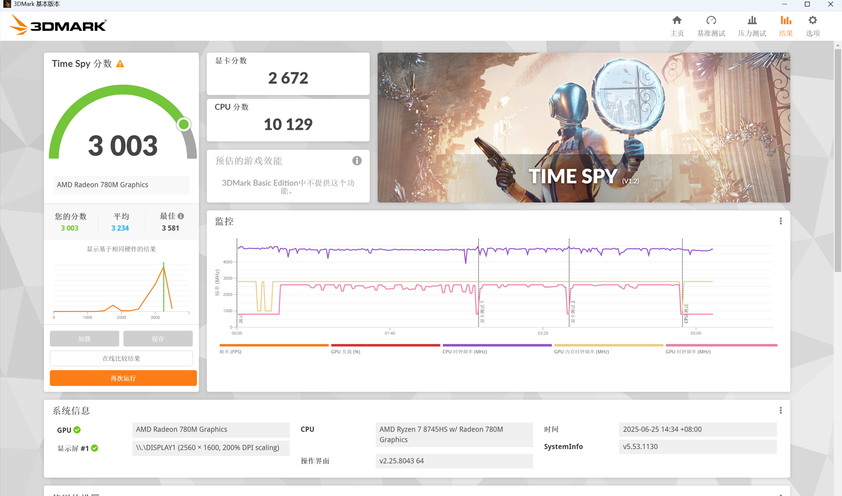The height and width of the screenshot is (496, 842).
Task: Open the 主页 home icon
Action: pyautogui.click(x=677, y=20)
